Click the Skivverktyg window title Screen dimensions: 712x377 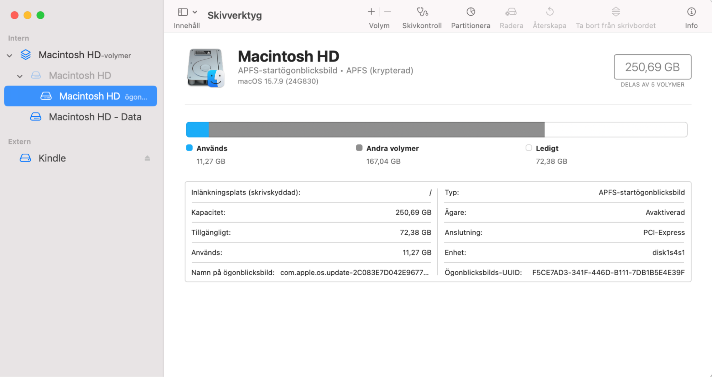(x=234, y=15)
